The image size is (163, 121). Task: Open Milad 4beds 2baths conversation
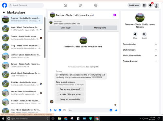pyautogui.click(x=22, y=75)
